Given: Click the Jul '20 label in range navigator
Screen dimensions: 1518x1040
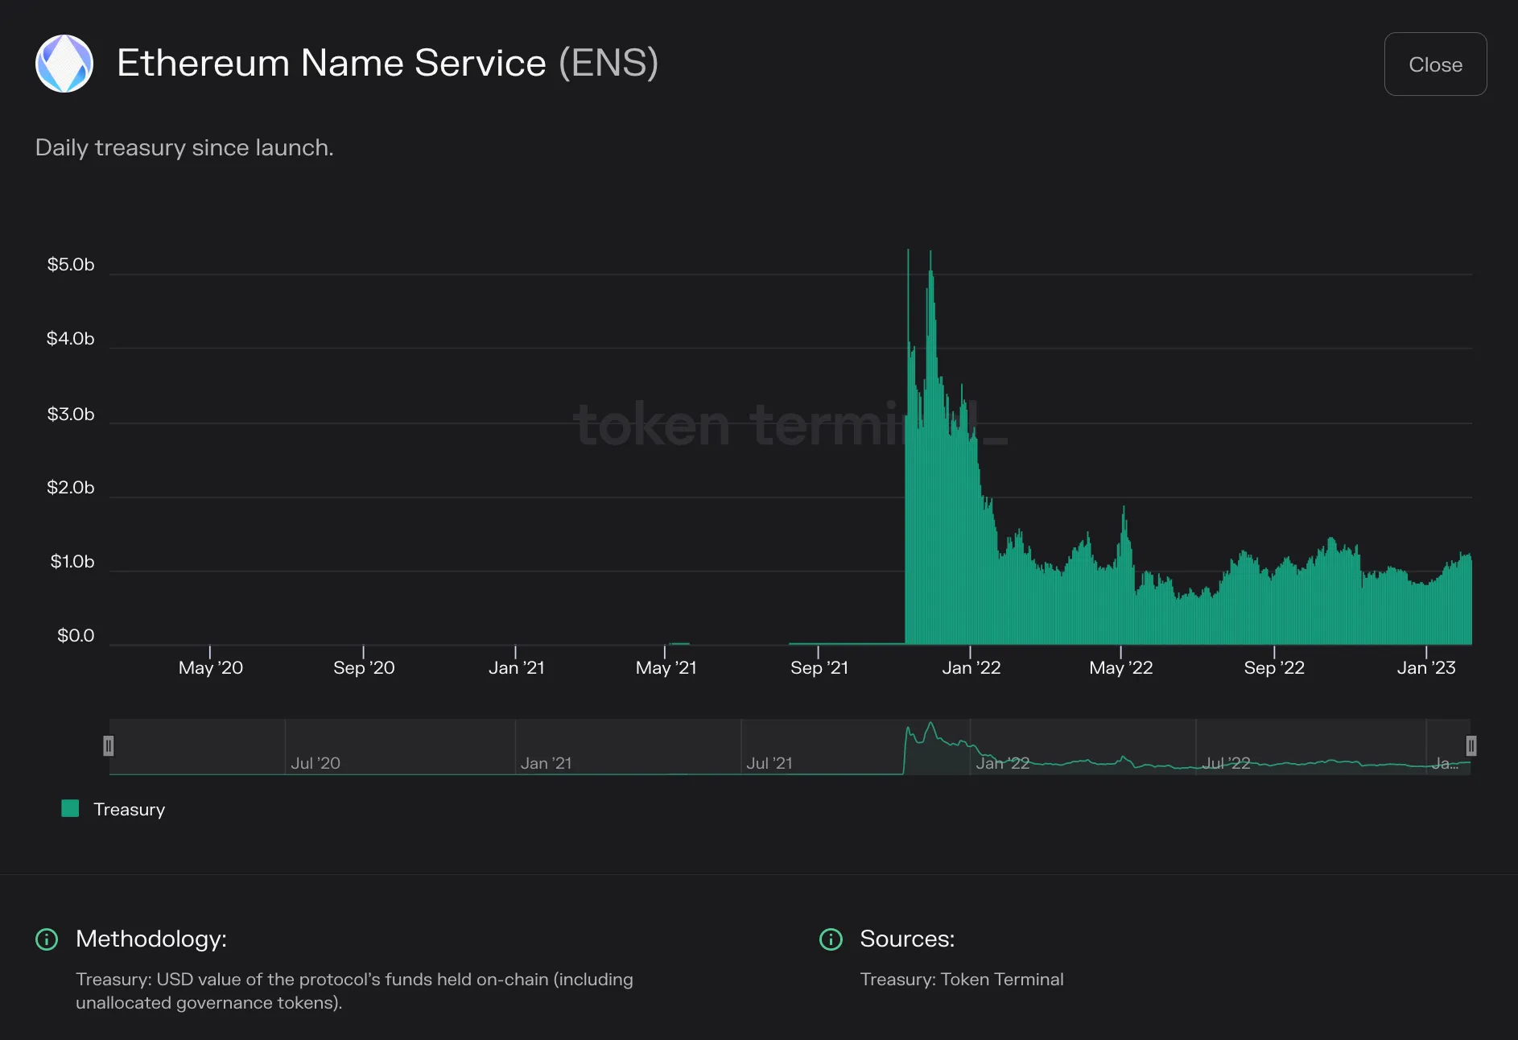Looking at the screenshot, I should pyautogui.click(x=316, y=763).
